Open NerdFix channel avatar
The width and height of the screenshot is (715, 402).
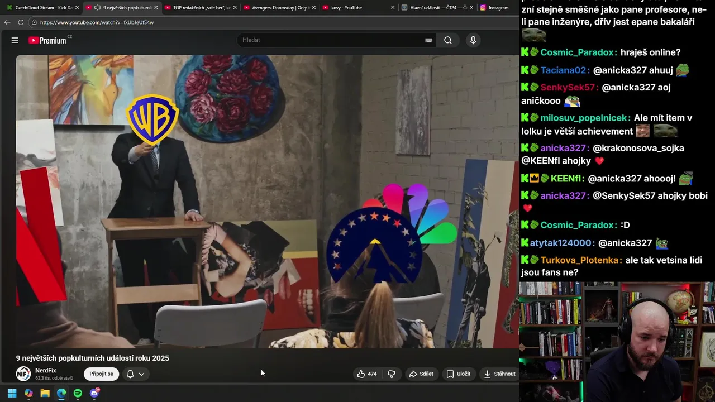(x=23, y=374)
